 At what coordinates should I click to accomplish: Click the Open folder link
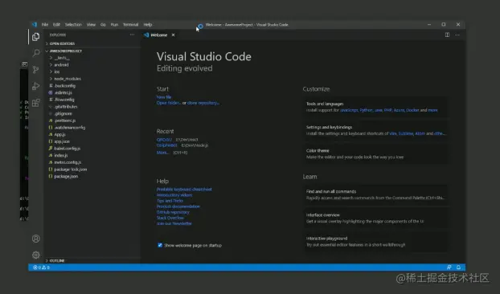[169, 103]
